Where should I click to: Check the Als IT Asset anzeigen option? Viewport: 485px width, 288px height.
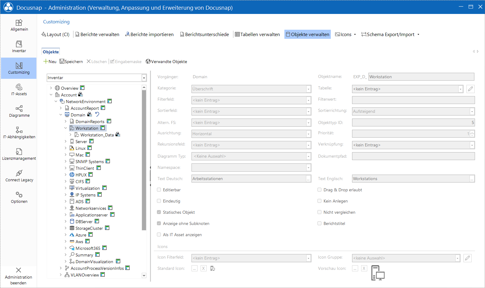159,235
